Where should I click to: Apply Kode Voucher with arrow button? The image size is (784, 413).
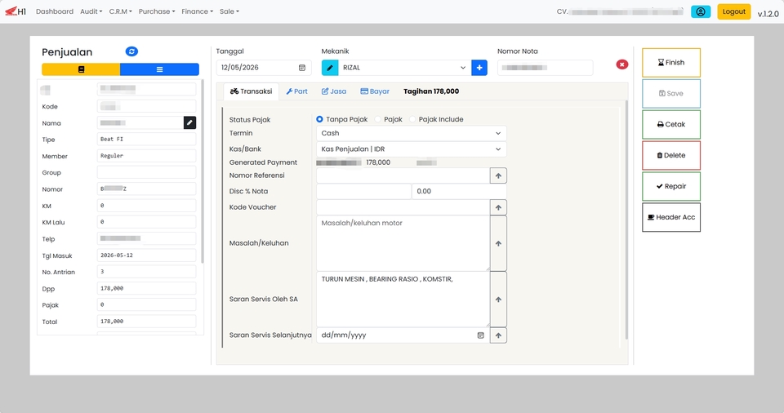pyautogui.click(x=498, y=207)
